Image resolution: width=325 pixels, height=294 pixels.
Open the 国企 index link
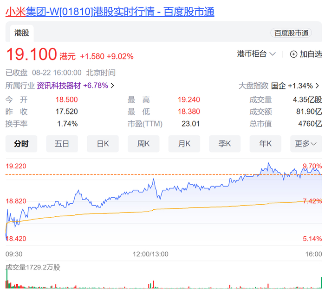(279, 86)
